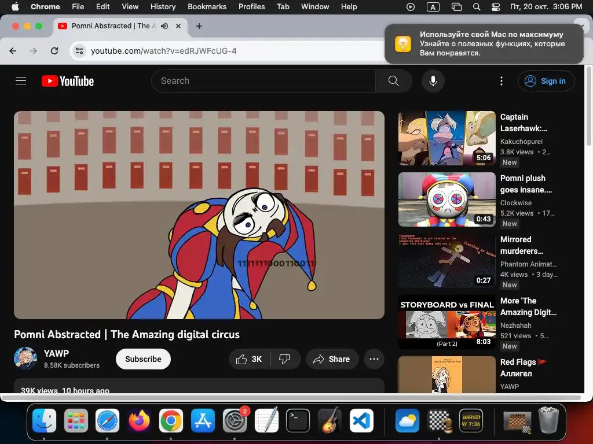Open Finder from the Dock

point(44,421)
